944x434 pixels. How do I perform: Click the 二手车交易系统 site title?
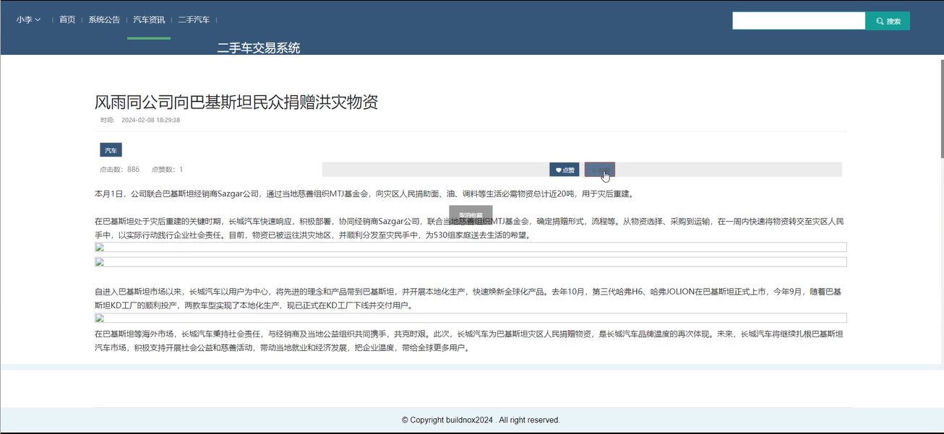coord(259,48)
